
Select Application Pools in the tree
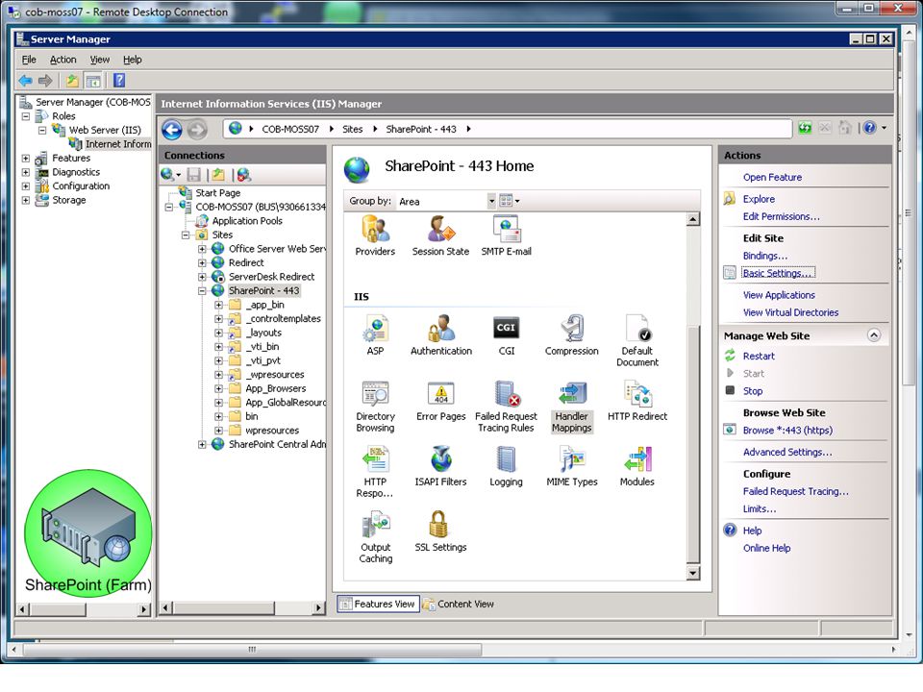(247, 221)
